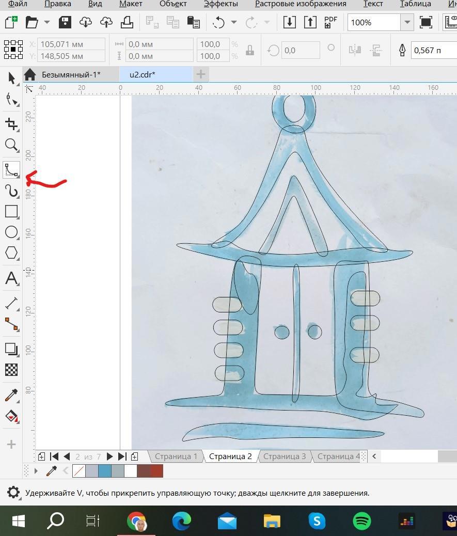Switch to the Безымянный-1 document tab
This screenshot has height=536, width=457.
click(71, 74)
